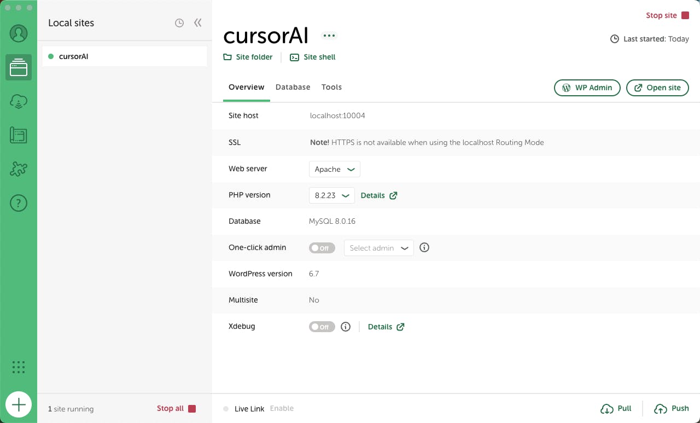This screenshot has width=700, height=423.
Task: Switch to the Tools tab
Action: [x=331, y=87]
